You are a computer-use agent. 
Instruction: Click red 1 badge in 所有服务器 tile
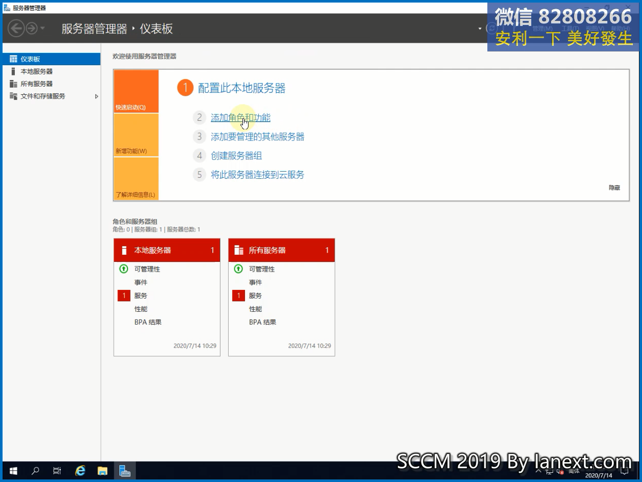tap(238, 296)
